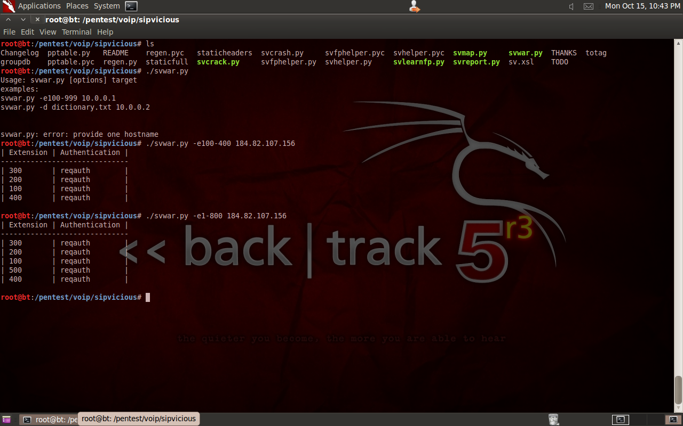Click green svwar.py in the ls listing
683x426 pixels.
tap(526, 53)
